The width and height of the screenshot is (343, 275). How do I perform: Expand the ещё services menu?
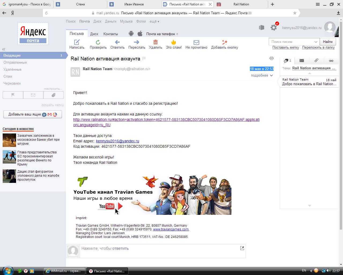154,21
